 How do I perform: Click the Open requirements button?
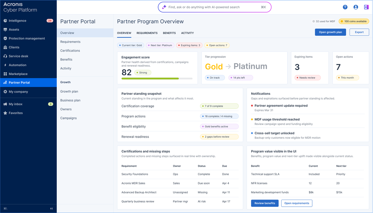point(297,203)
